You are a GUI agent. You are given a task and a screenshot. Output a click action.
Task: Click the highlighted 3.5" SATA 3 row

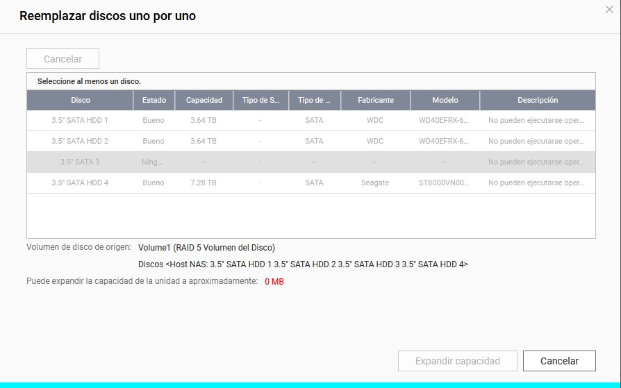pyautogui.click(x=80, y=162)
